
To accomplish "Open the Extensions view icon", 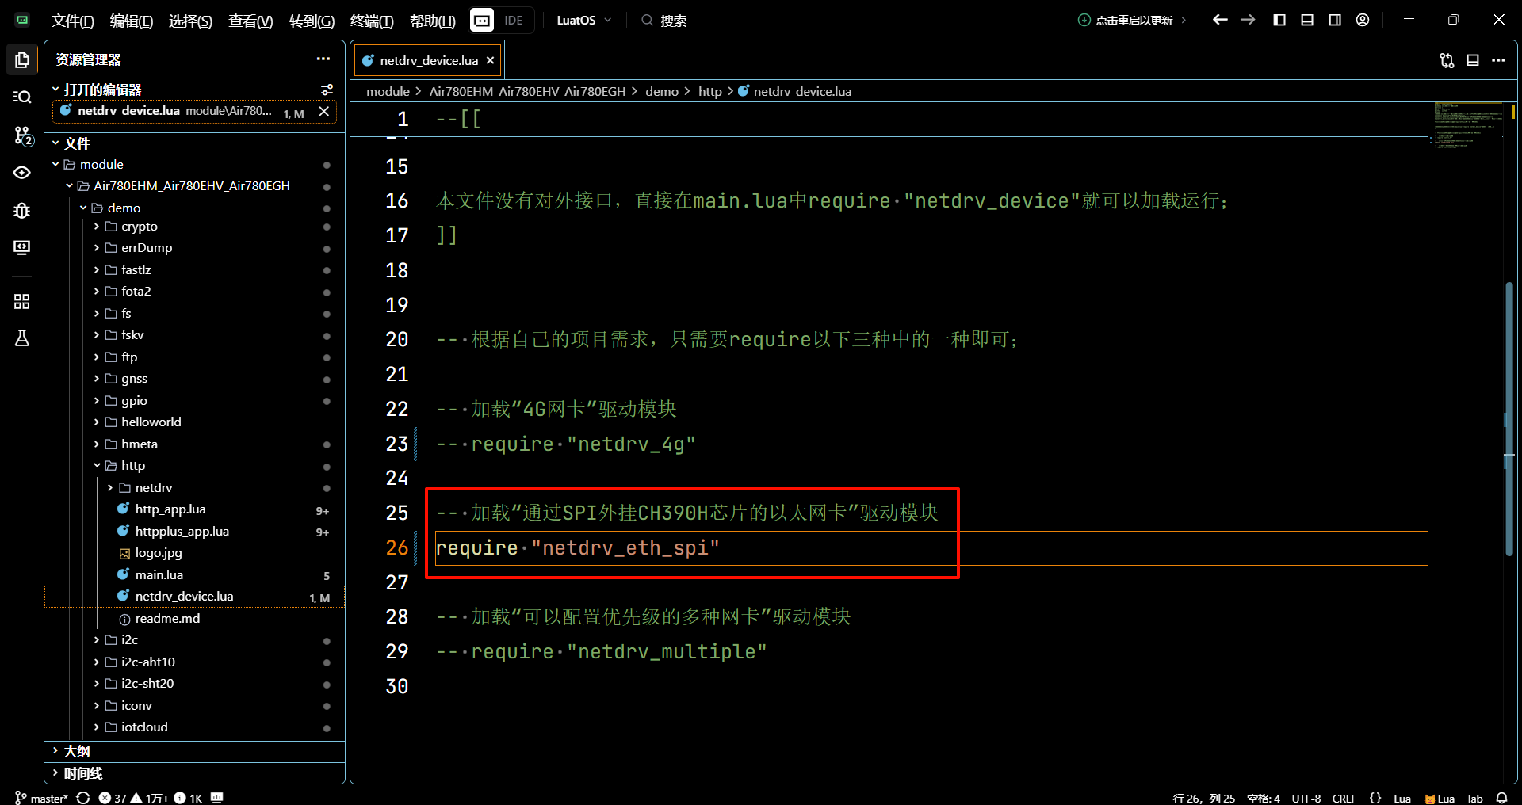I will pos(22,301).
